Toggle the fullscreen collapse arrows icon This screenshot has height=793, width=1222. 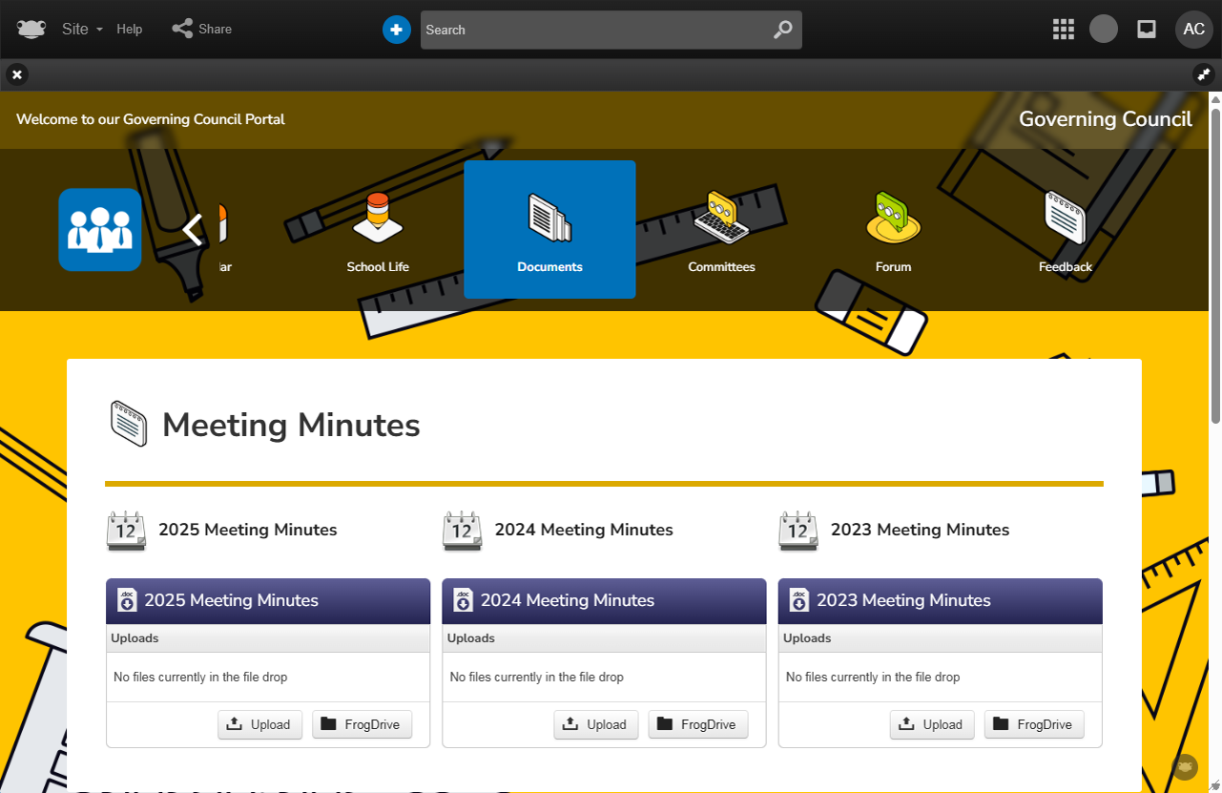[1203, 74]
